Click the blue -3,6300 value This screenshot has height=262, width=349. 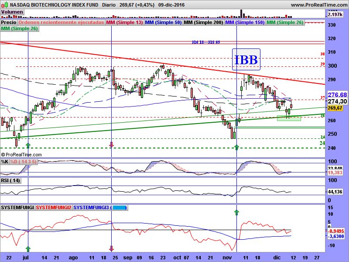coord(336,236)
